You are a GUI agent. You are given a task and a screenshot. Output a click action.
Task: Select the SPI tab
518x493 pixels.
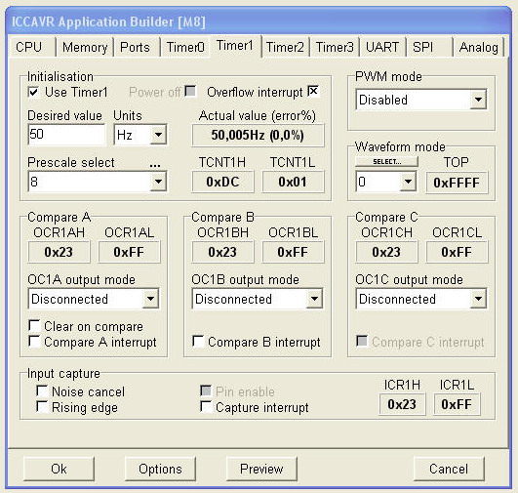tap(428, 47)
